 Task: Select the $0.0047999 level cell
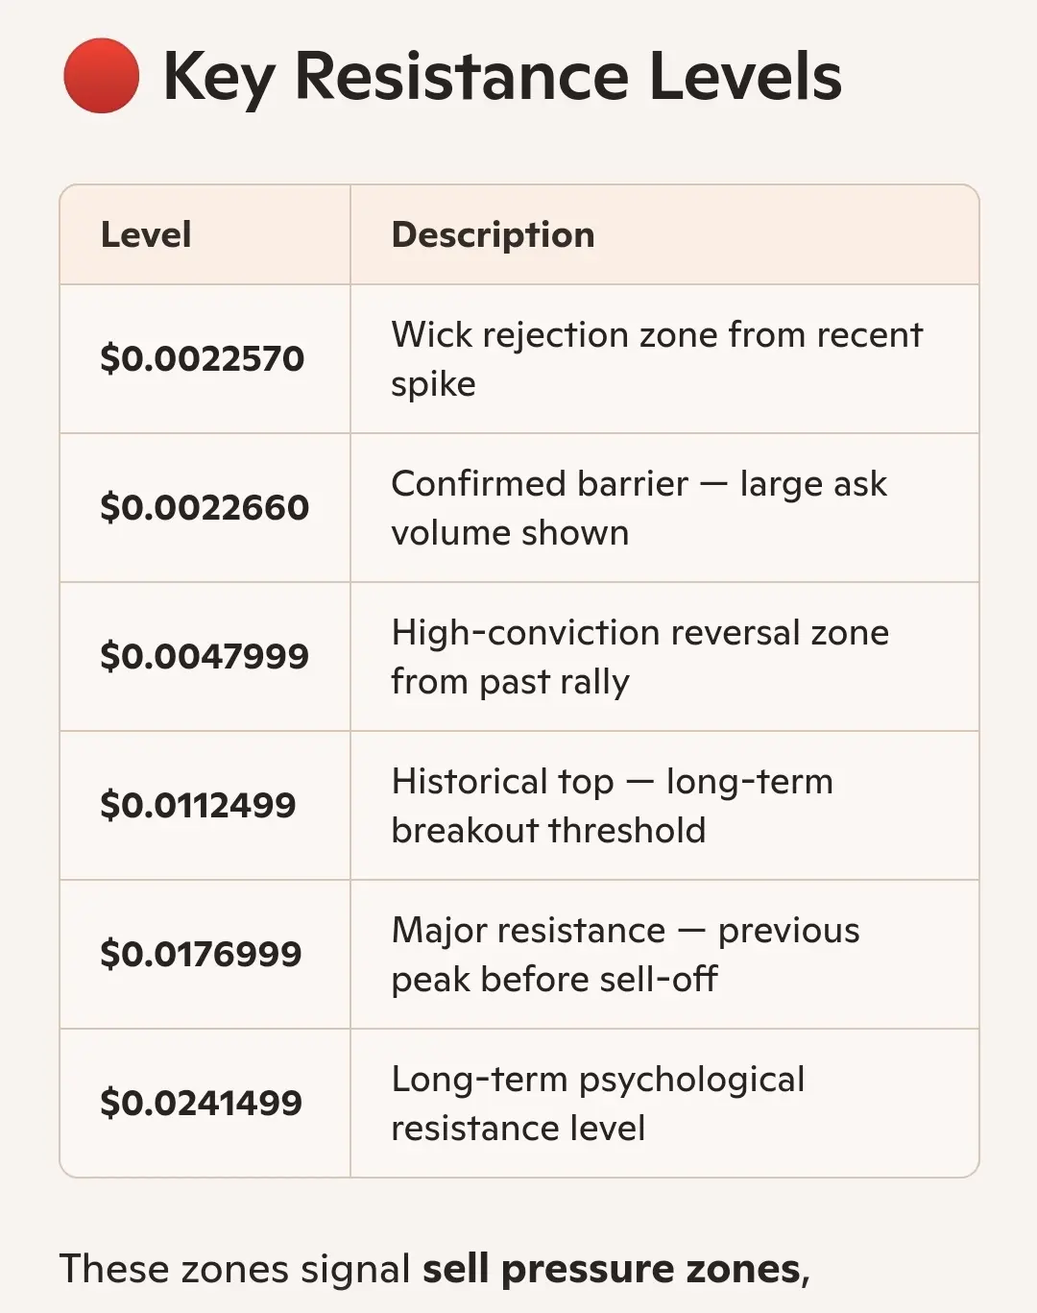pyautogui.click(x=205, y=656)
